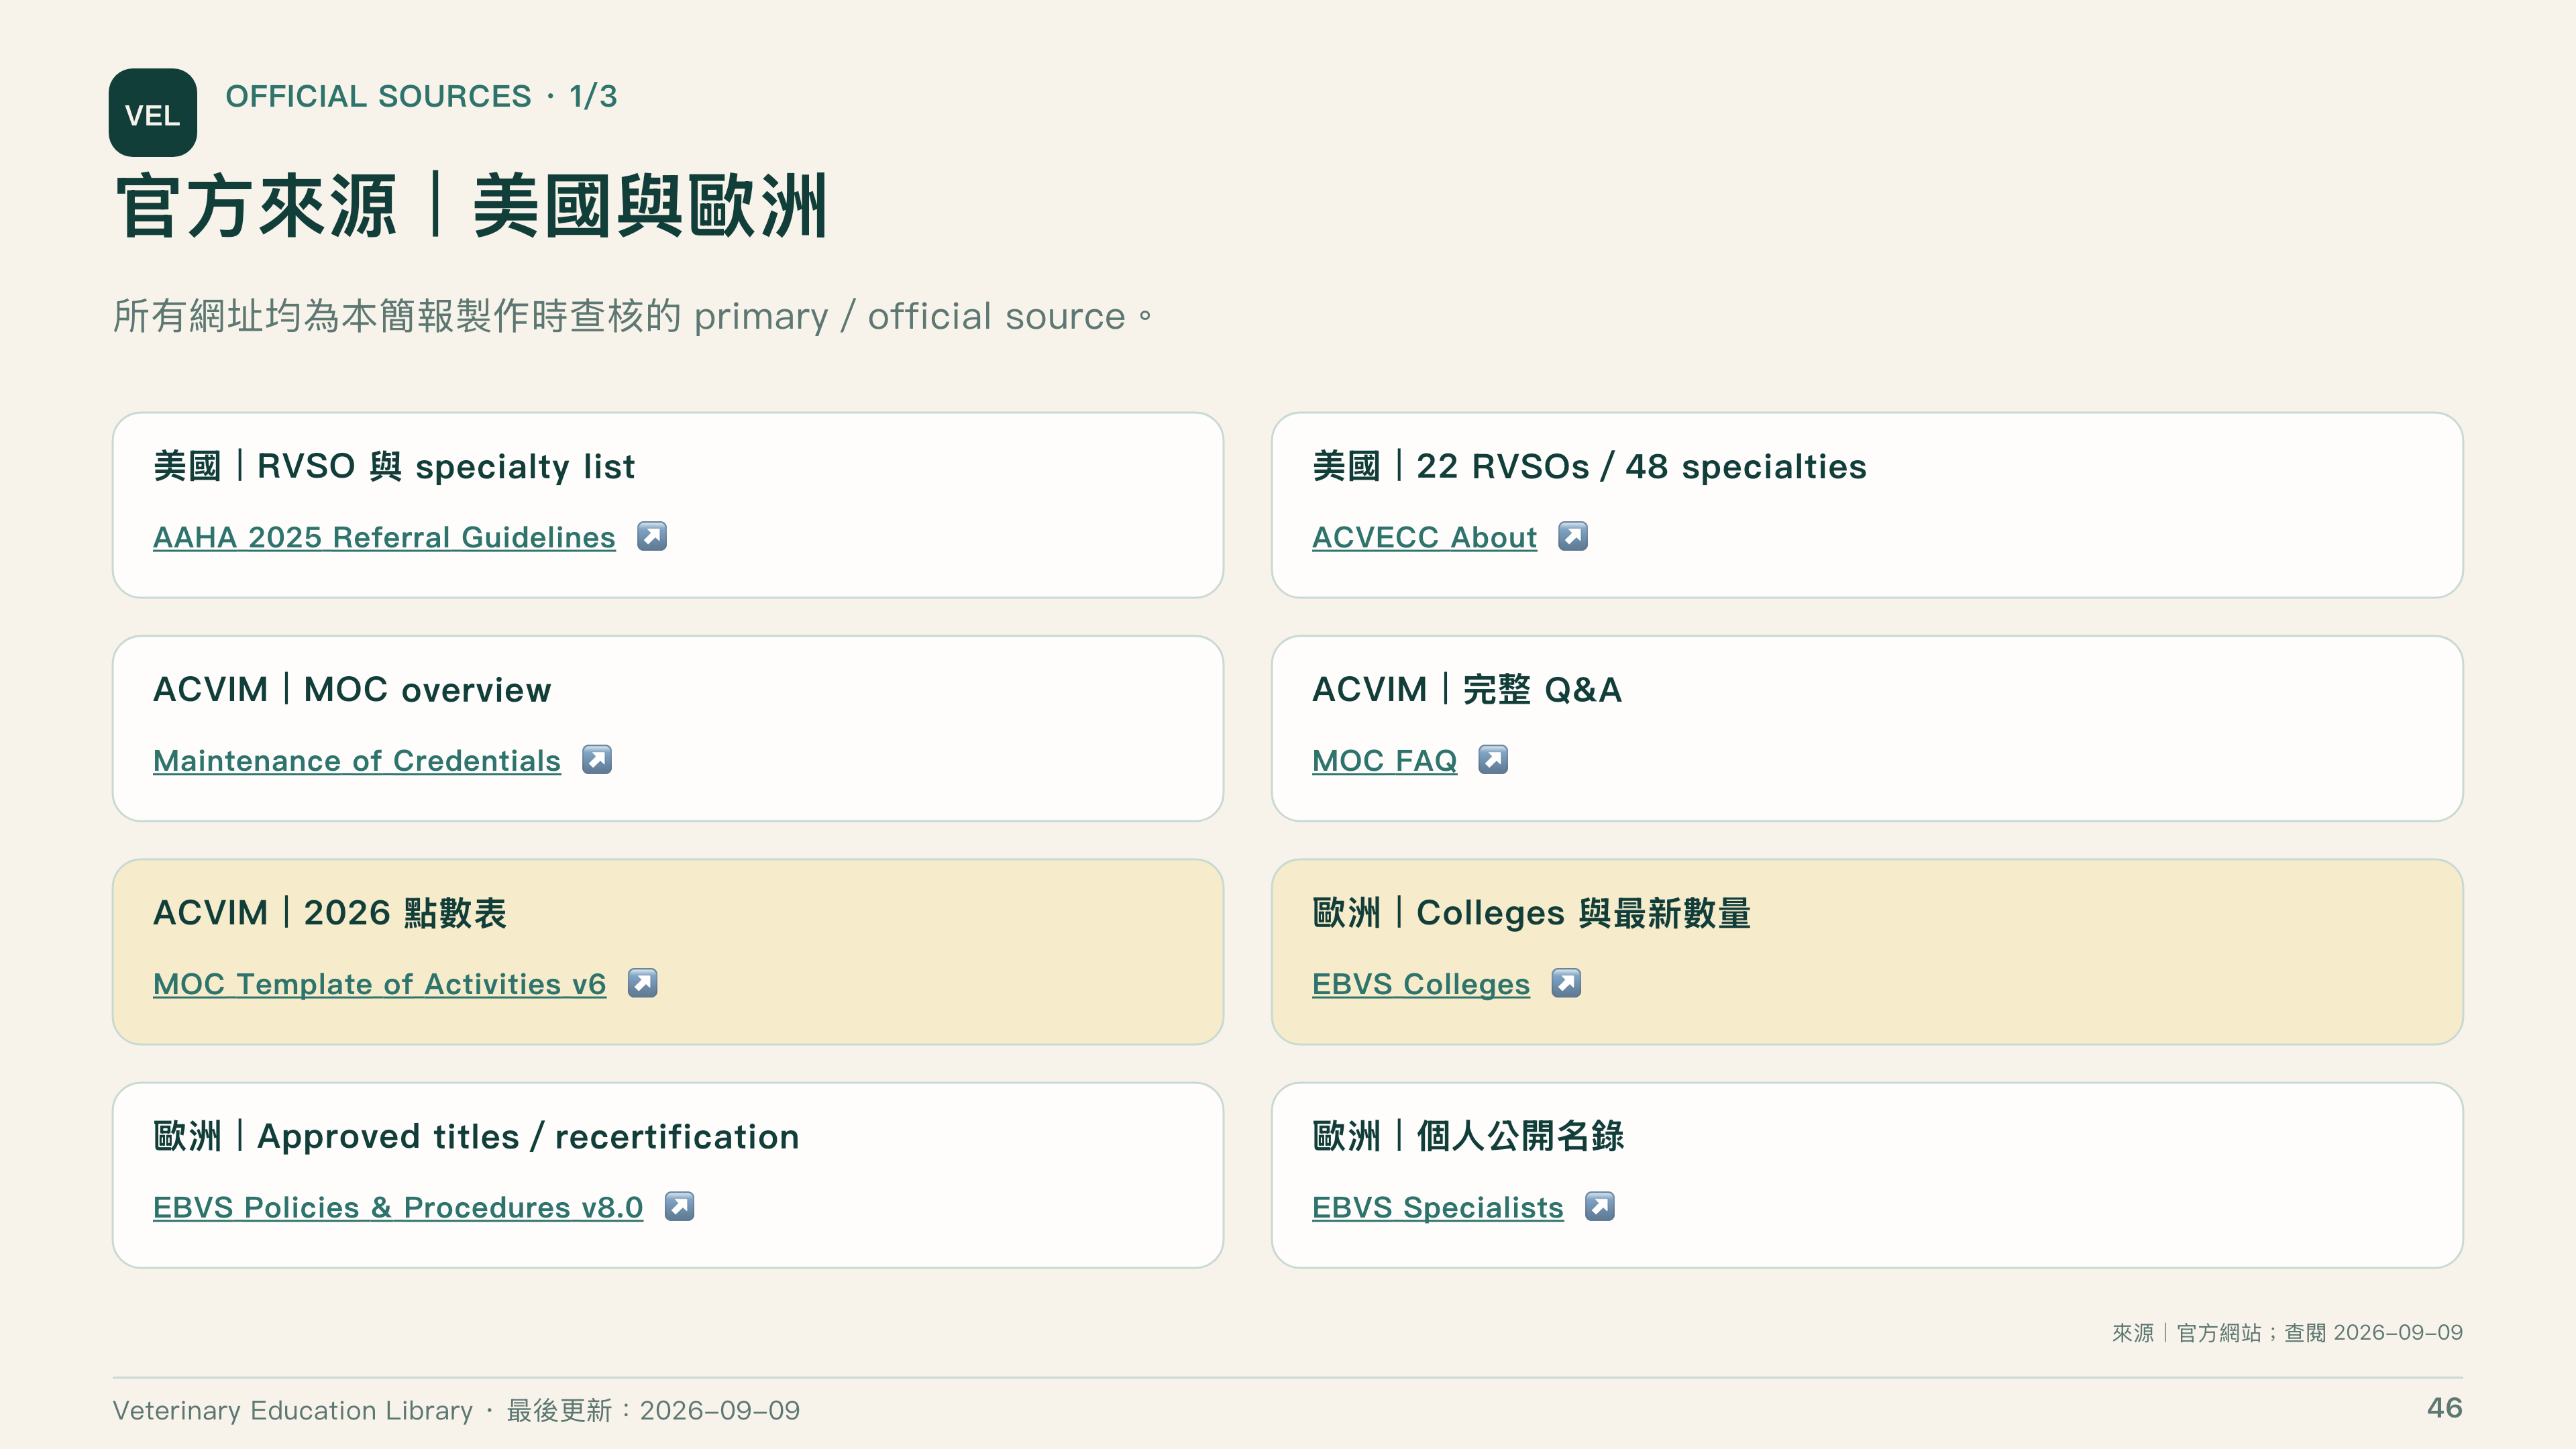
Task: Select the '歐洲｜Colleges 與最新數量' card heading
Action: (1532, 913)
